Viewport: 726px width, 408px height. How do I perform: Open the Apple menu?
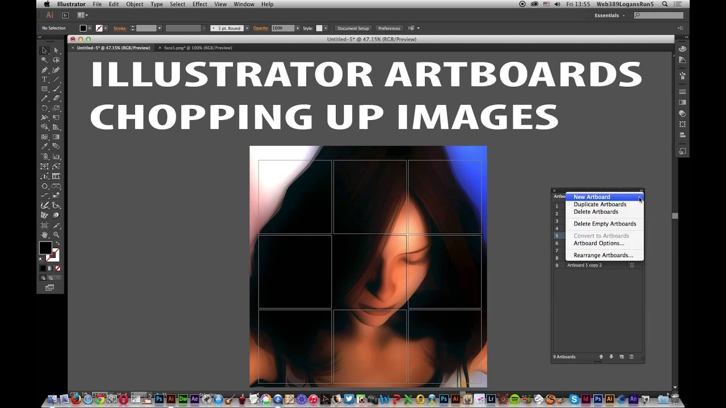point(47,4)
